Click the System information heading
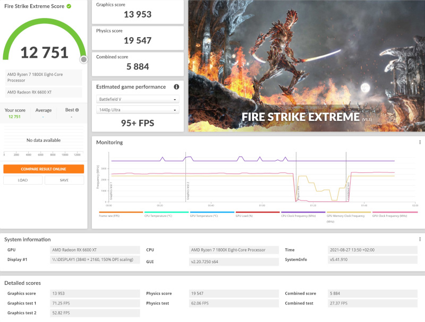425x322 pixels. (x=28, y=239)
